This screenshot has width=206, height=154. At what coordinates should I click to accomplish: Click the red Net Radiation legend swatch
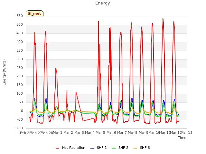click(x=57, y=148)
